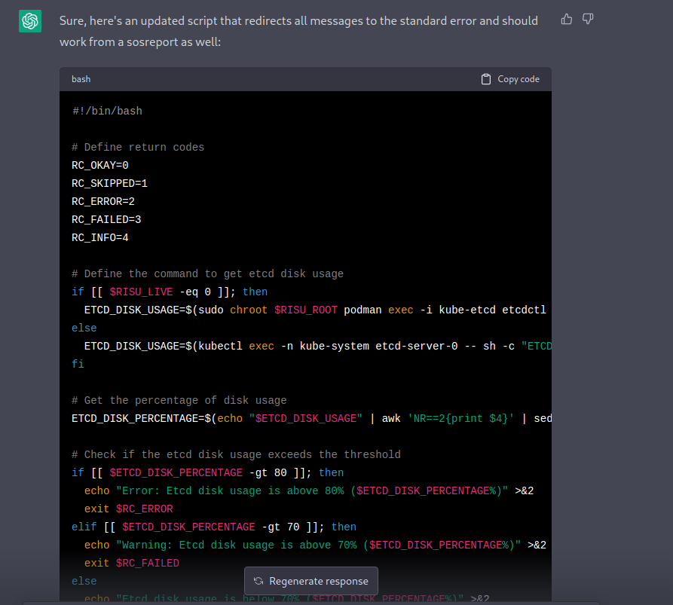The width and height of the screenshot is (673, 605).
Task: Click the '-gt 80' condition line
Action: [x=208, y=472]
